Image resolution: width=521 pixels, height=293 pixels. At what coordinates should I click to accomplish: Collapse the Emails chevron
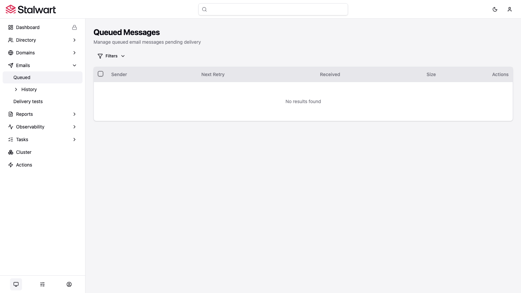(74, 65)
